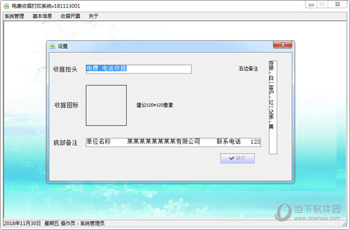Screen dimensions: 350x230
Task: Click the 星期五 status bar text
Action: 52,223
